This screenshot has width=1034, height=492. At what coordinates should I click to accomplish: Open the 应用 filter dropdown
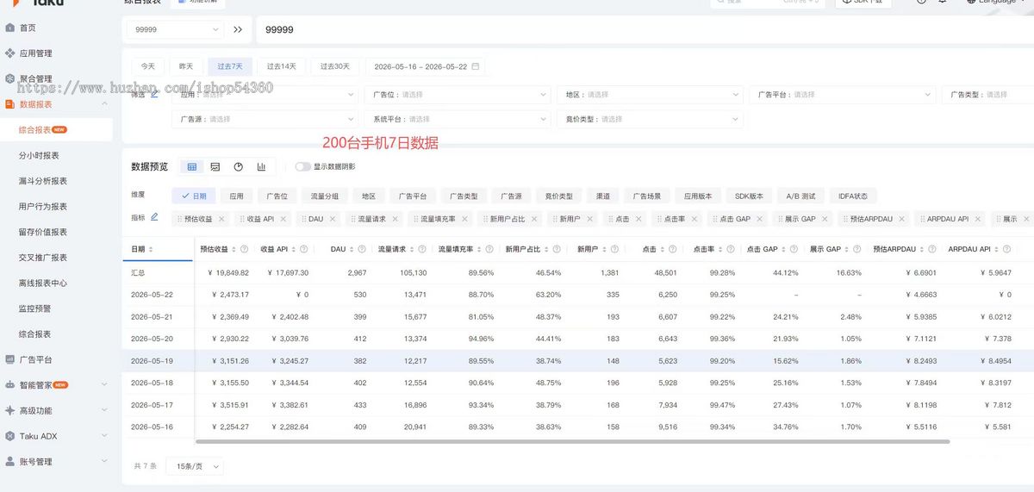click(265, 95)
